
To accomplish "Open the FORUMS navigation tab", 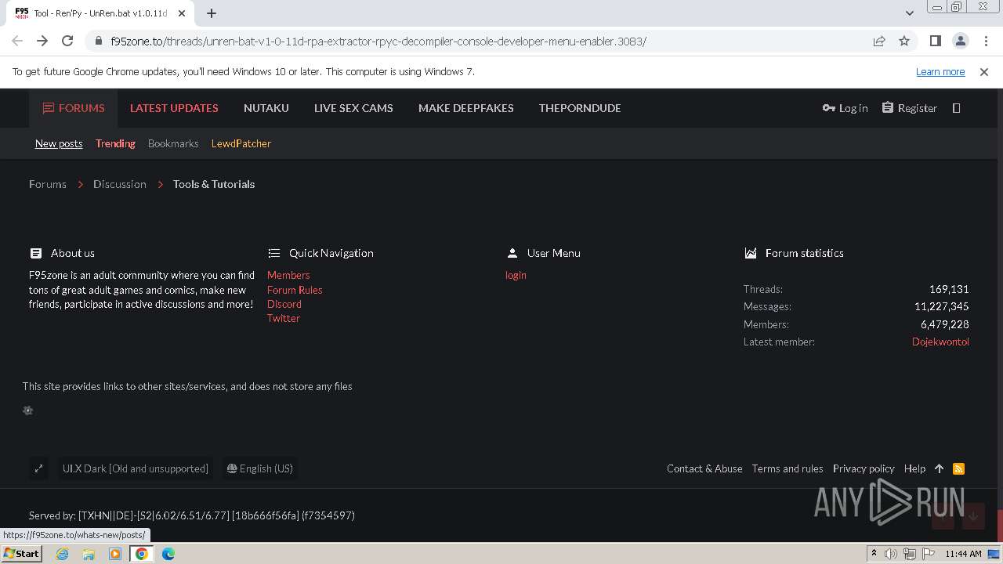I will [74, 108].
